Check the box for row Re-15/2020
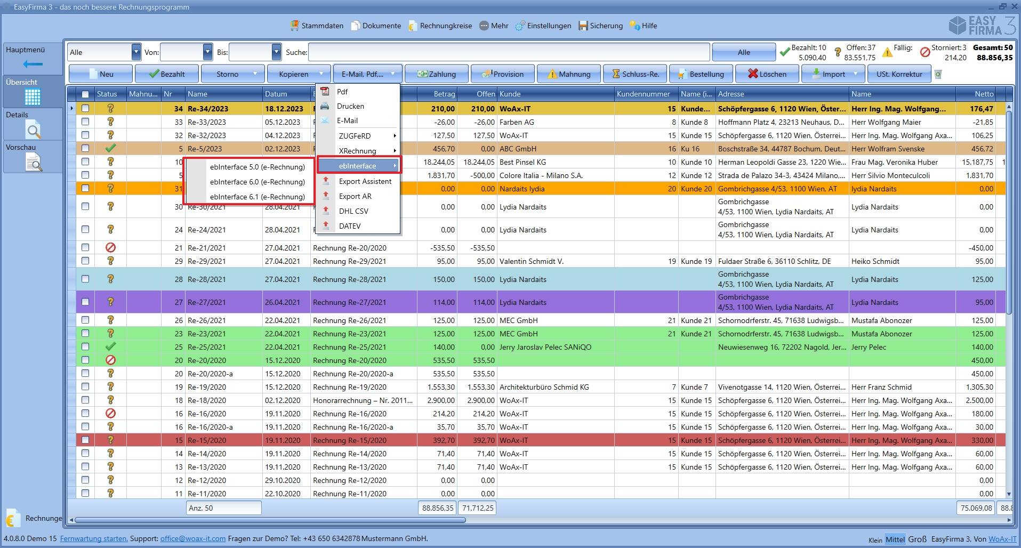 [x=85, y=440]
